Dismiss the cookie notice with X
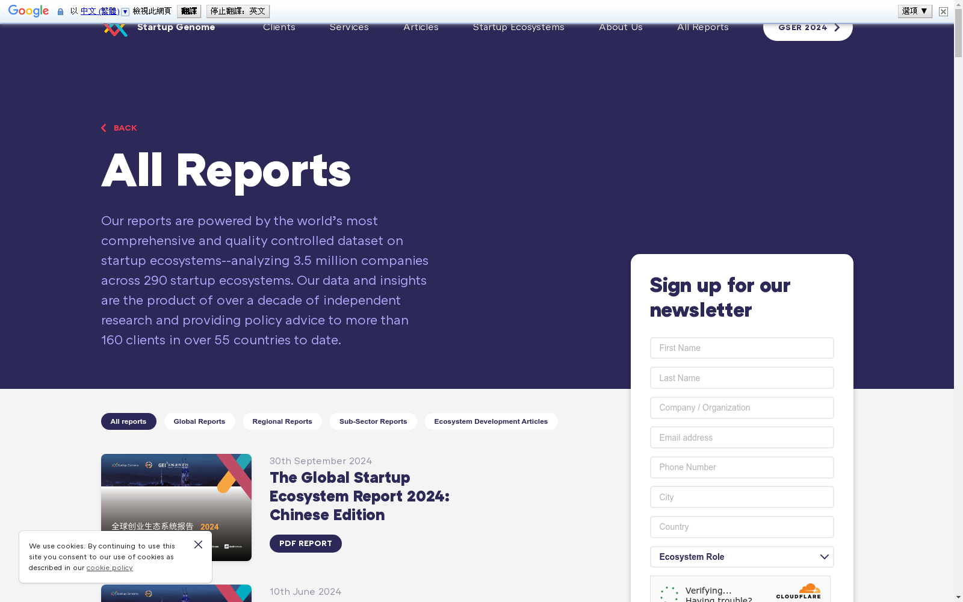Image resolution: width=963 pixels, height=602 pixels. tap(198, 544)
